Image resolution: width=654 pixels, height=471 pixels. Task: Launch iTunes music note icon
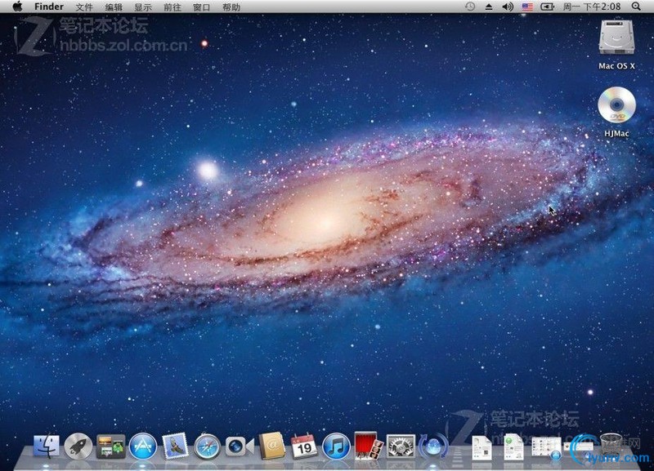[336, 447]
